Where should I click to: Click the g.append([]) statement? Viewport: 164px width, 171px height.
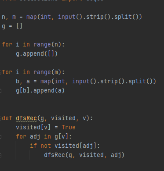36,54
